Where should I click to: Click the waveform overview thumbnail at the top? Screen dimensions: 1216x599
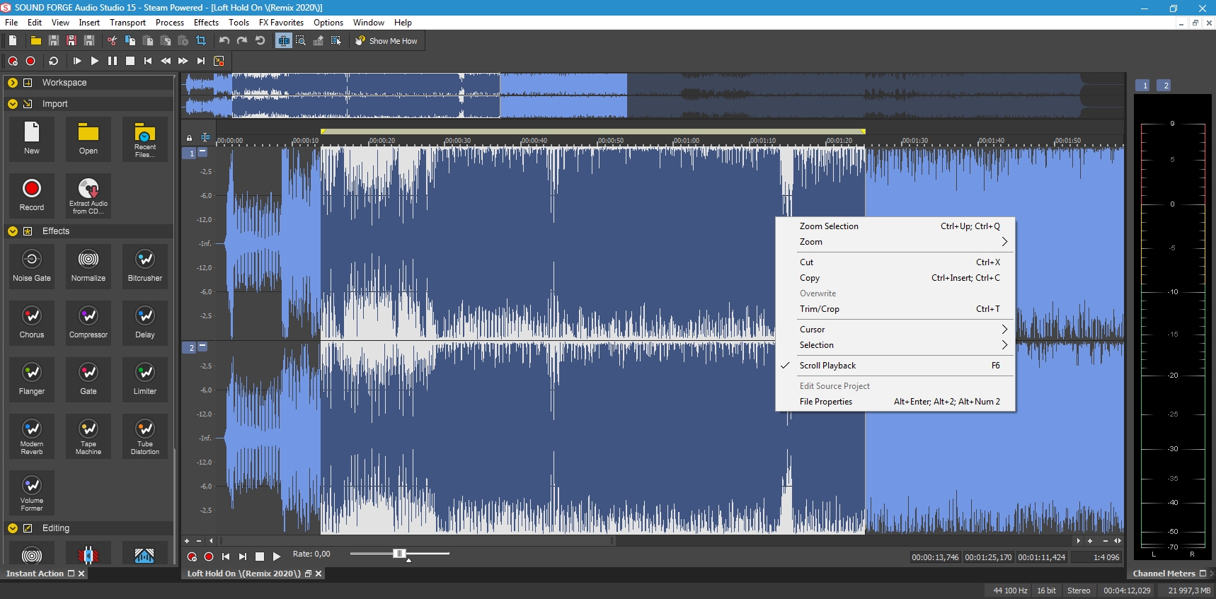[653, 95]
